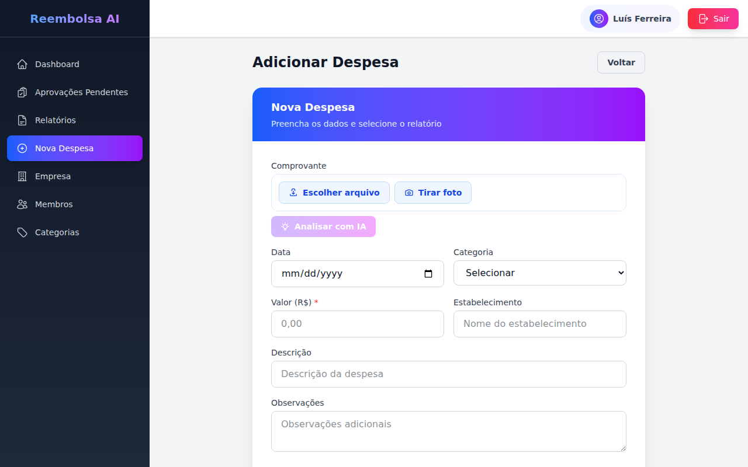Viewport: 748px width, 467px height.
Task: Click the Dashboard home icon
Action: coord(22,64)
